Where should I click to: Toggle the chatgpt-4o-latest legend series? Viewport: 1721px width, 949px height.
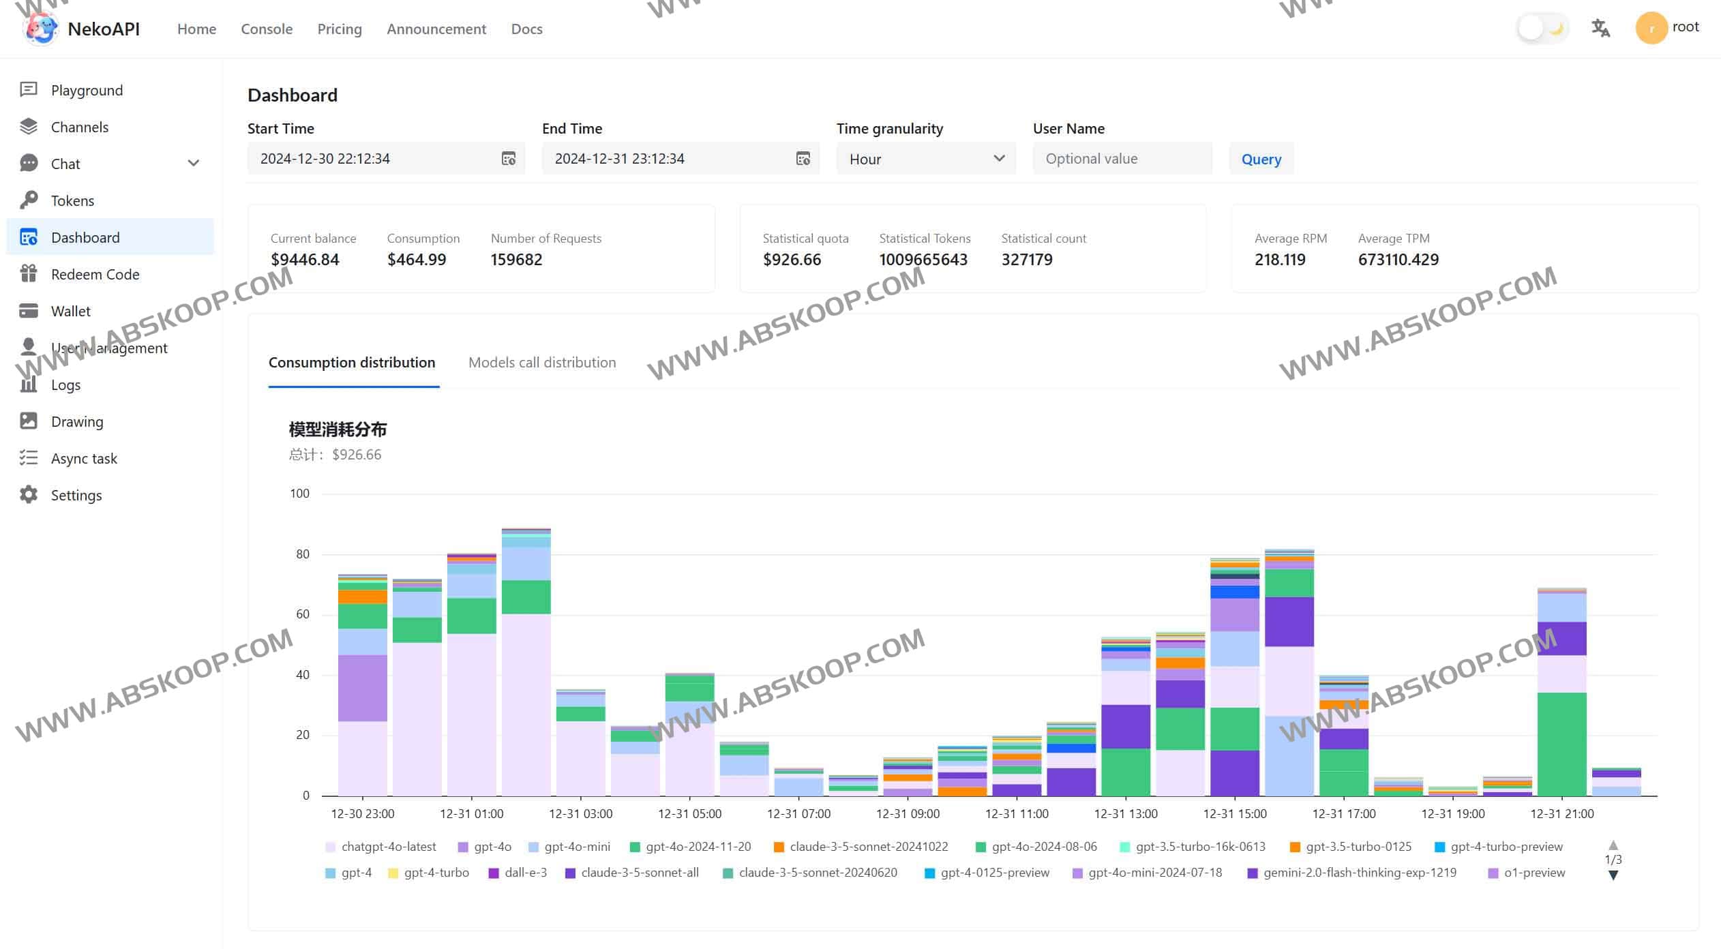[380, 847]
